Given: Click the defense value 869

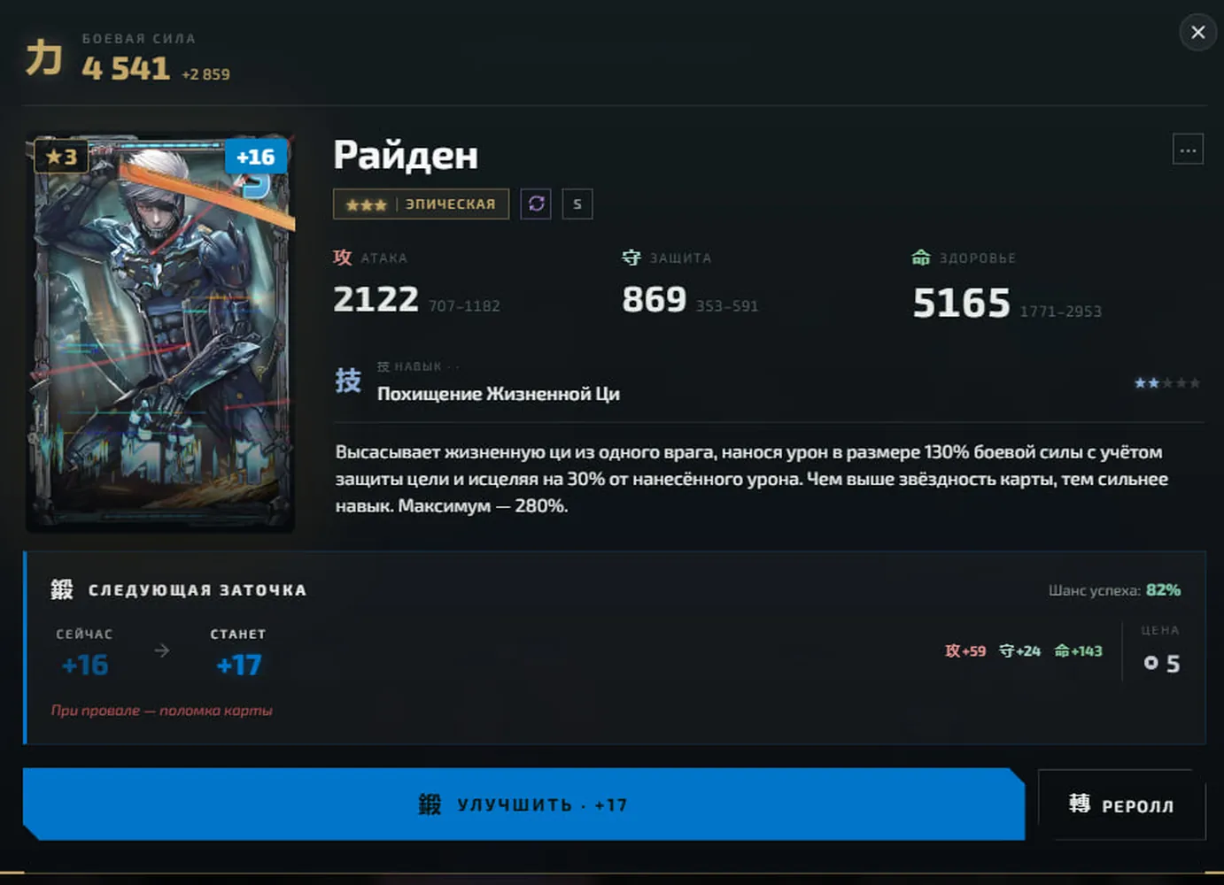Looking at the screenshot, I should 654,299.
